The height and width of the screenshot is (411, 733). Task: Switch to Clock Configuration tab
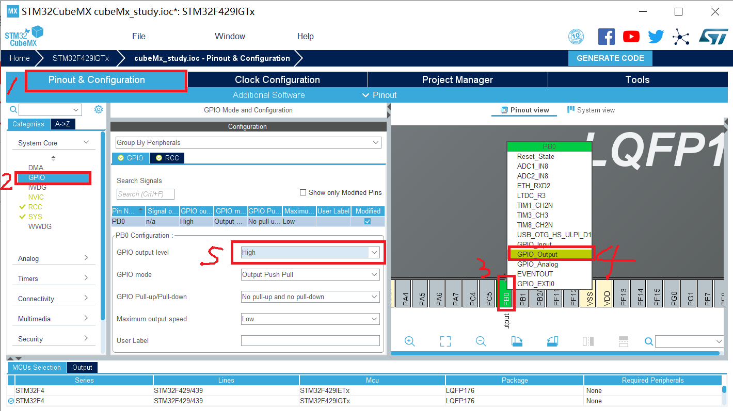277,79
